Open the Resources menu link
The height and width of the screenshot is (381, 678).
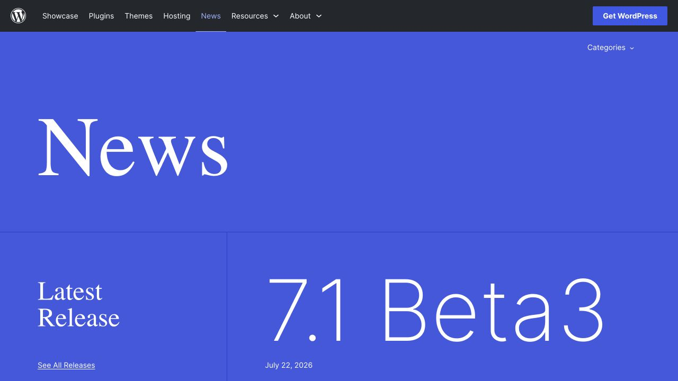coord(249,16)
